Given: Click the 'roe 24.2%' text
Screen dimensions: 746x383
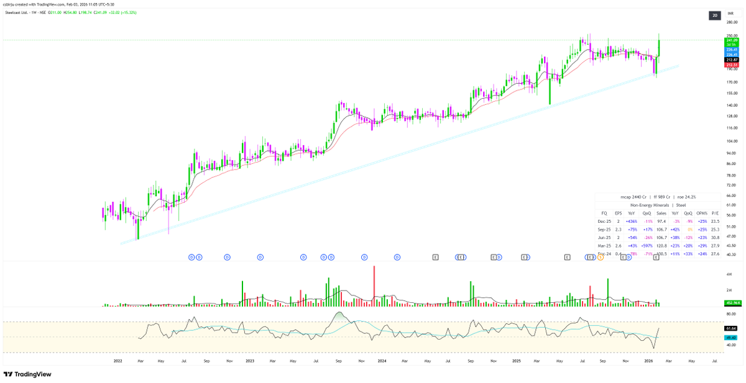Looking at the screenshot, I should coord(687,197).
